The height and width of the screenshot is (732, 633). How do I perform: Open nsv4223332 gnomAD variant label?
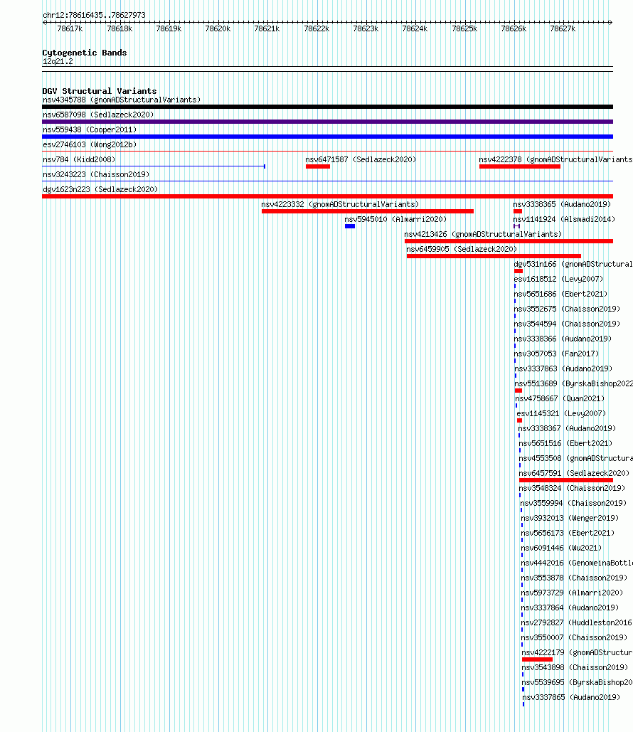340,204
